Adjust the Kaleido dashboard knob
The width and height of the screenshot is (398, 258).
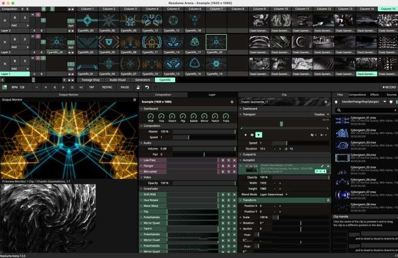(x=193, y=116)
